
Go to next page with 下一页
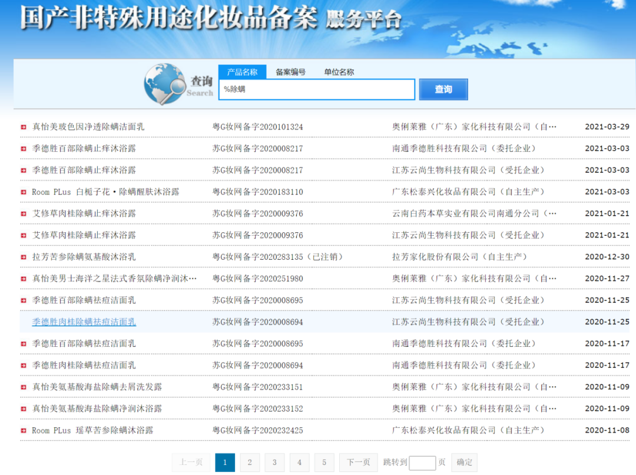358,462
